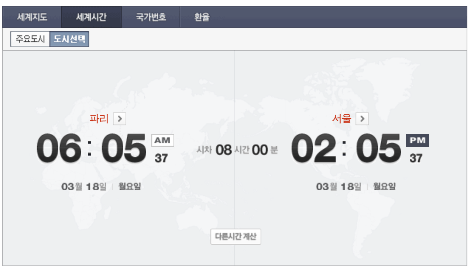This screenshot has height=275, width=474.
Task: Click the Paris date 03월 18일 월요일
Action: click(x=101, y=187)
